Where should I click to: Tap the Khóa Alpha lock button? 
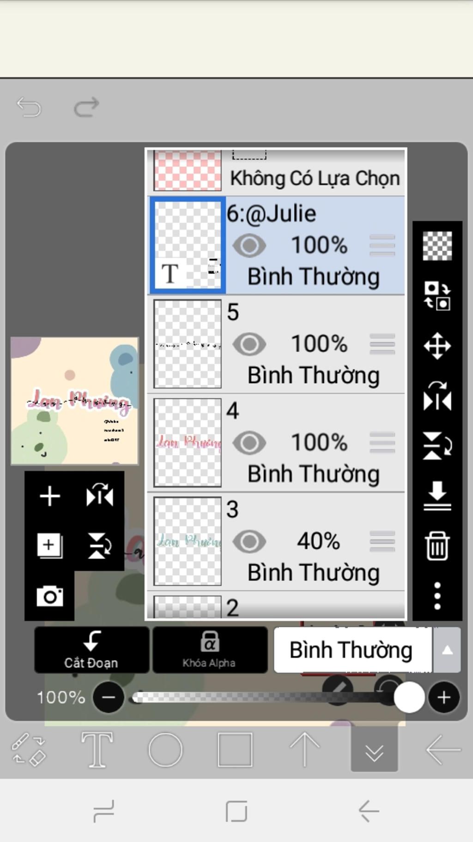coord(210,650)
